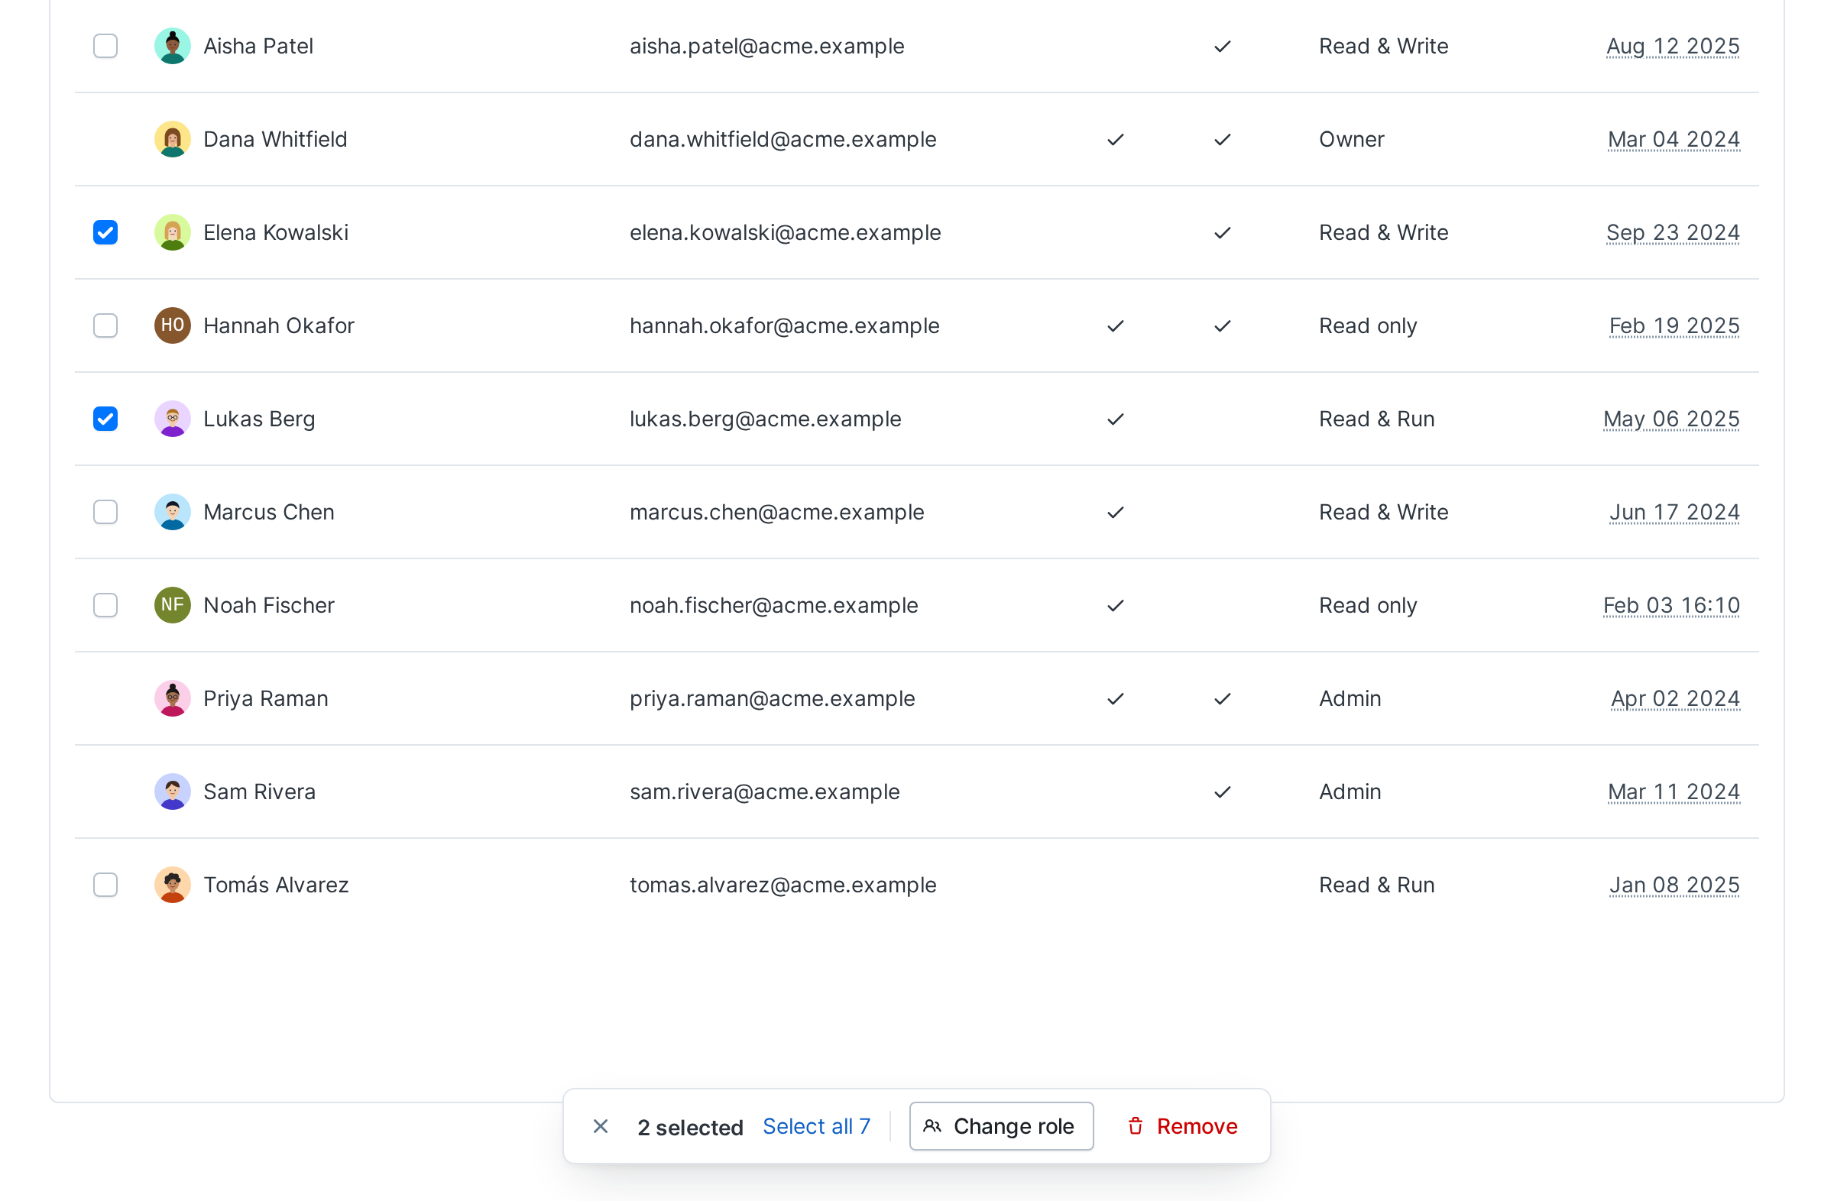1834x1201 pixels.
Task: Click the NF initials avatar
Action: point(173,606)
